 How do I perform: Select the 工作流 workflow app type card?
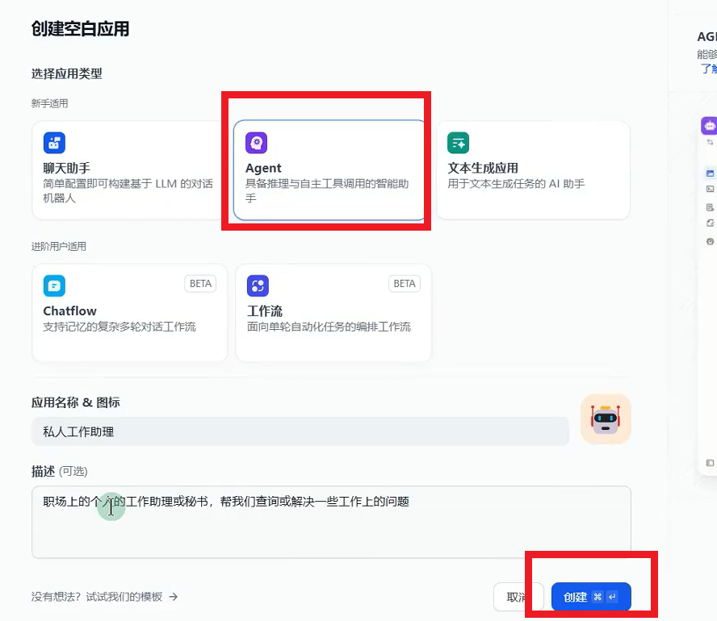pos(333,313)
